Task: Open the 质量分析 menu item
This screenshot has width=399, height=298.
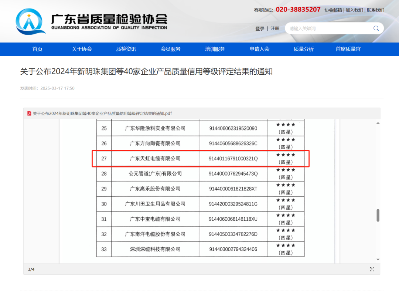Action: click(304, 49)
